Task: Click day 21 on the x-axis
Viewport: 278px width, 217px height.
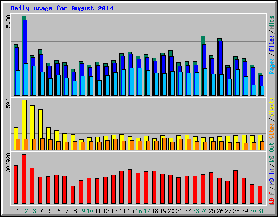Action: (x=179, y=211)
